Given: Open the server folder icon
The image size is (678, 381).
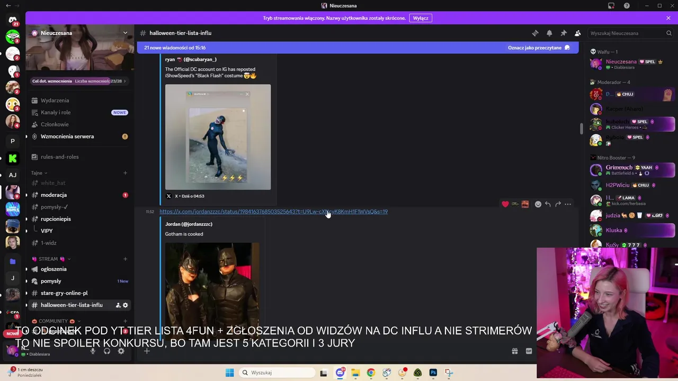Looking at the screenshot, I should tap(13, 261).
